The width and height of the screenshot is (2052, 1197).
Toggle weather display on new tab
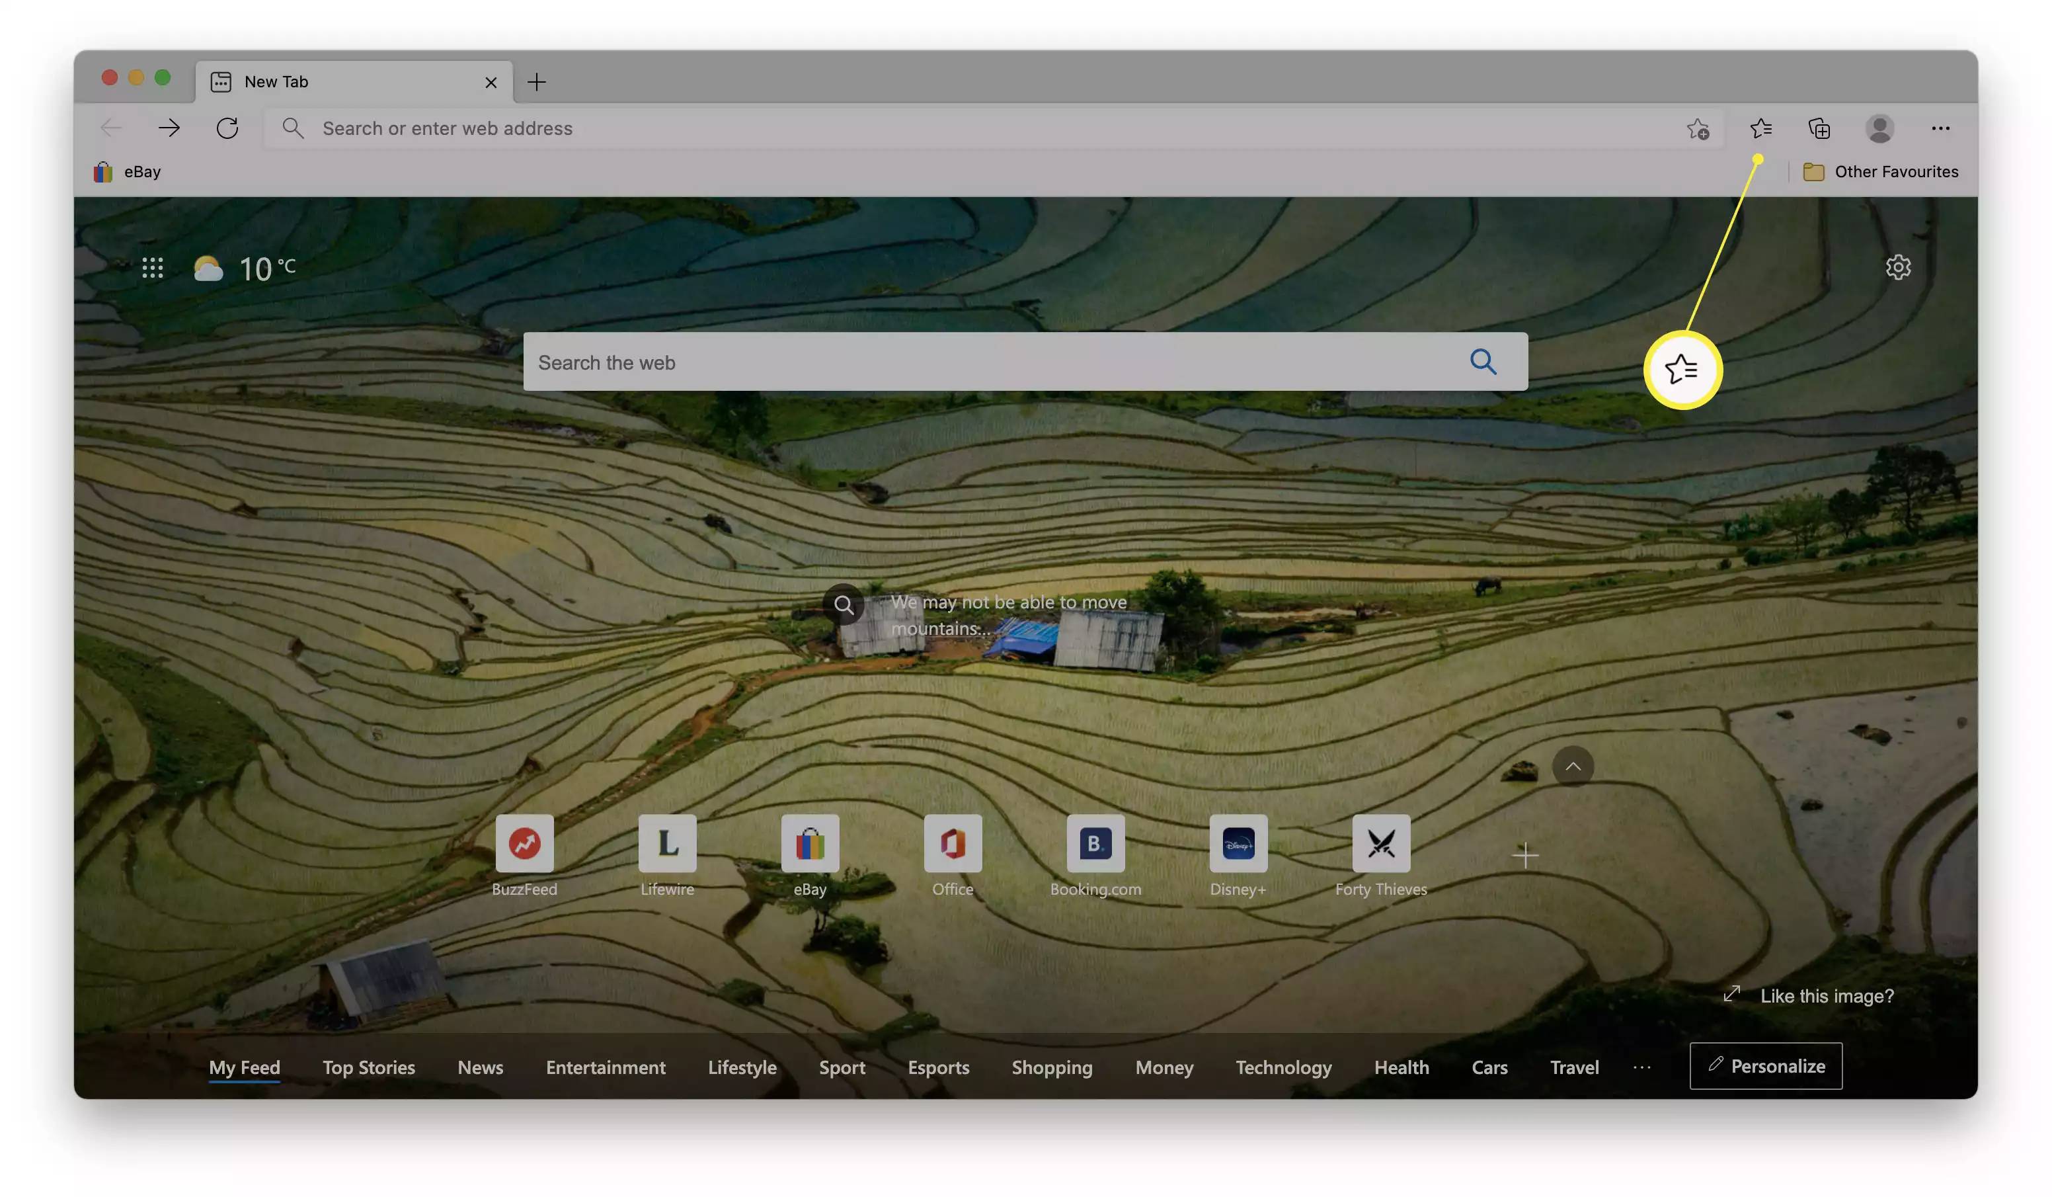[x=242, y=267]
